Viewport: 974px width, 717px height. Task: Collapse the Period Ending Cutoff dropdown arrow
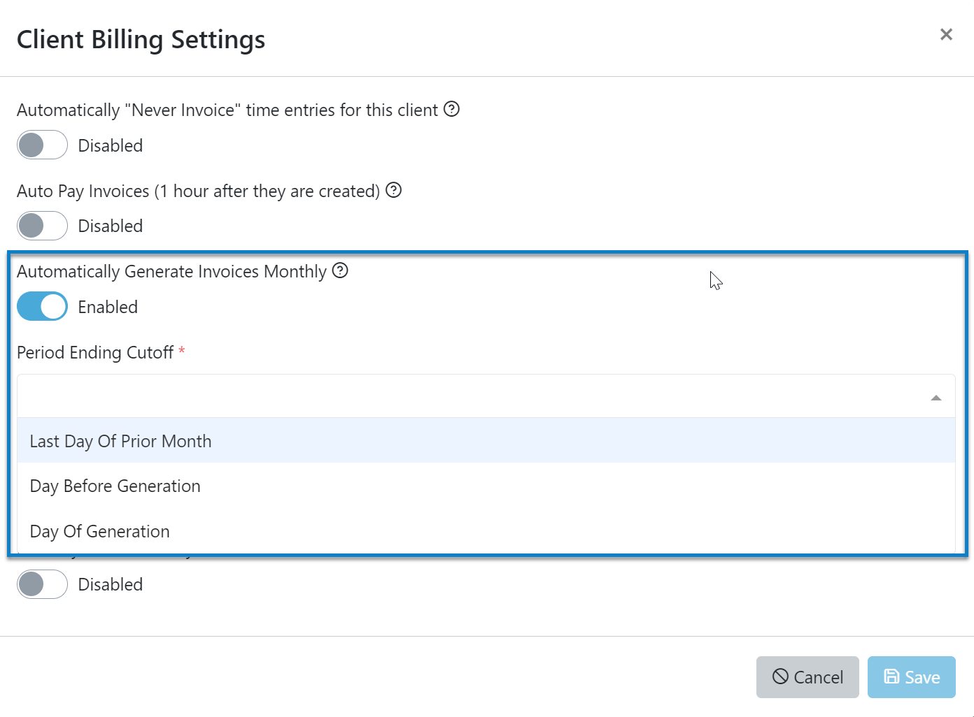[x=936, y=398]
